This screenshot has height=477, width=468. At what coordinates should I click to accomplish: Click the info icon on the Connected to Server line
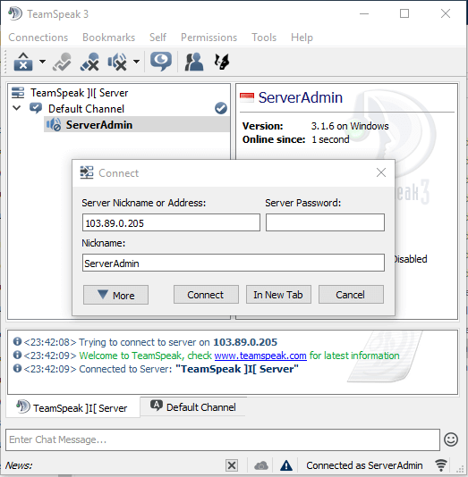pos(17,368)
